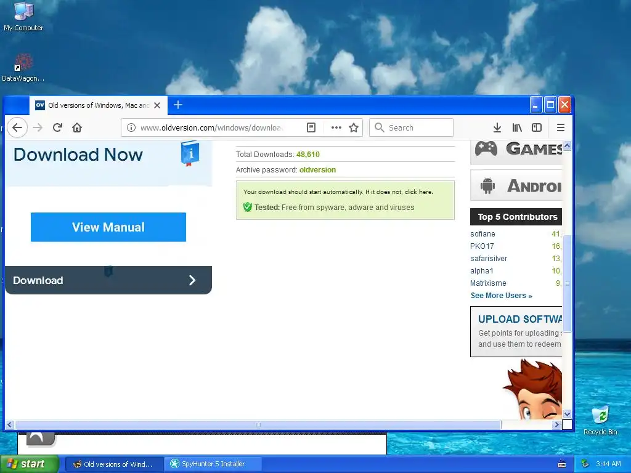Open the Windows Start menu
Screen dimensions: 631x473
30,464
